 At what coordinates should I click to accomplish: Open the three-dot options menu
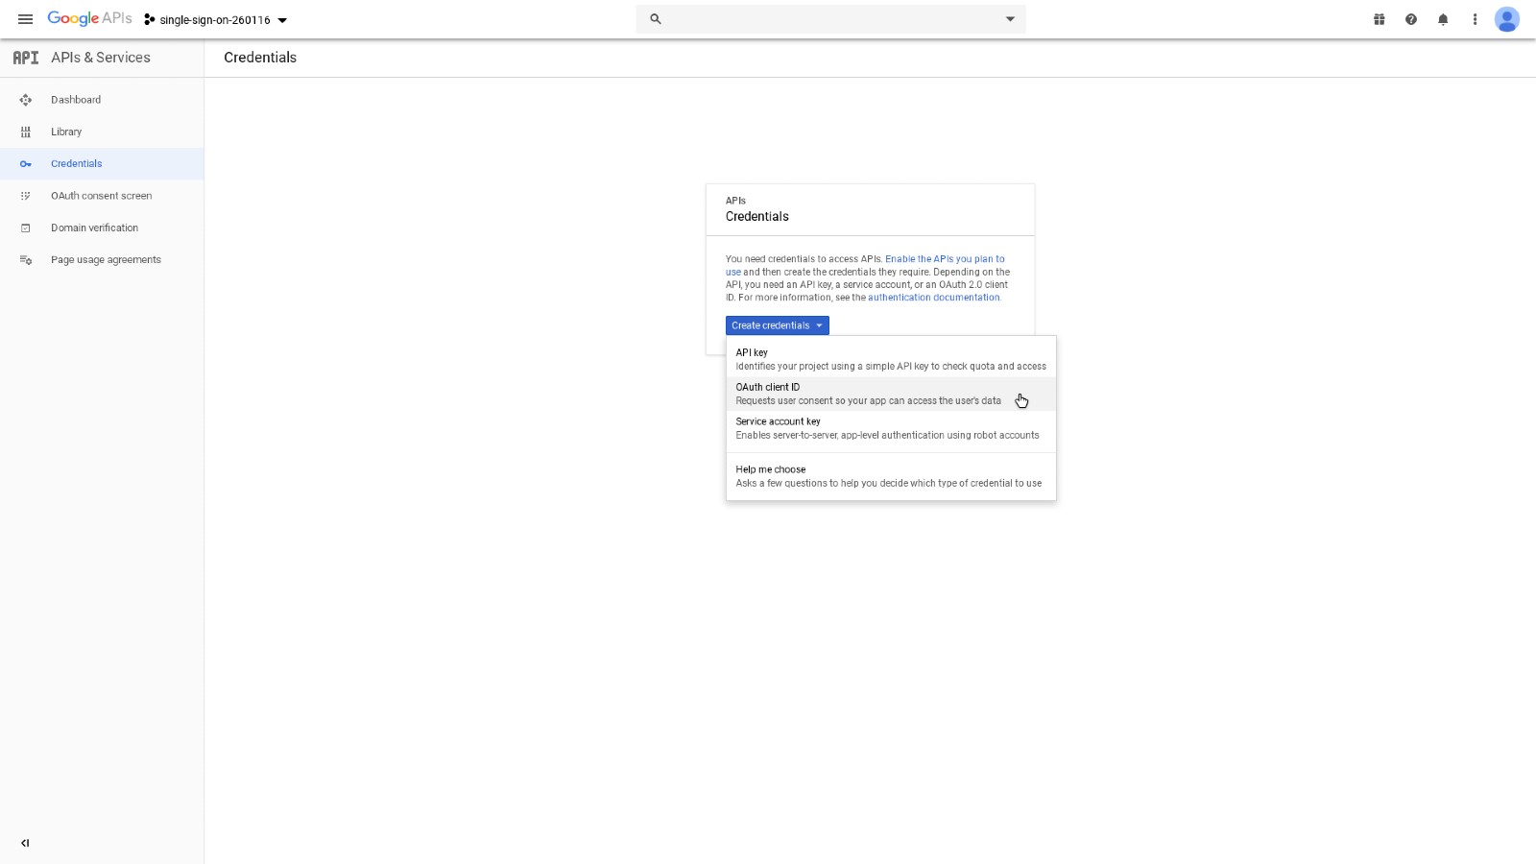pos(1476,19)
